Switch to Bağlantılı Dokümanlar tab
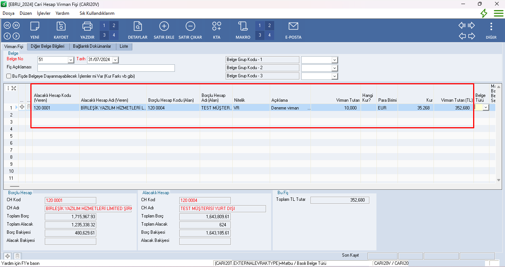 point(92,47)
